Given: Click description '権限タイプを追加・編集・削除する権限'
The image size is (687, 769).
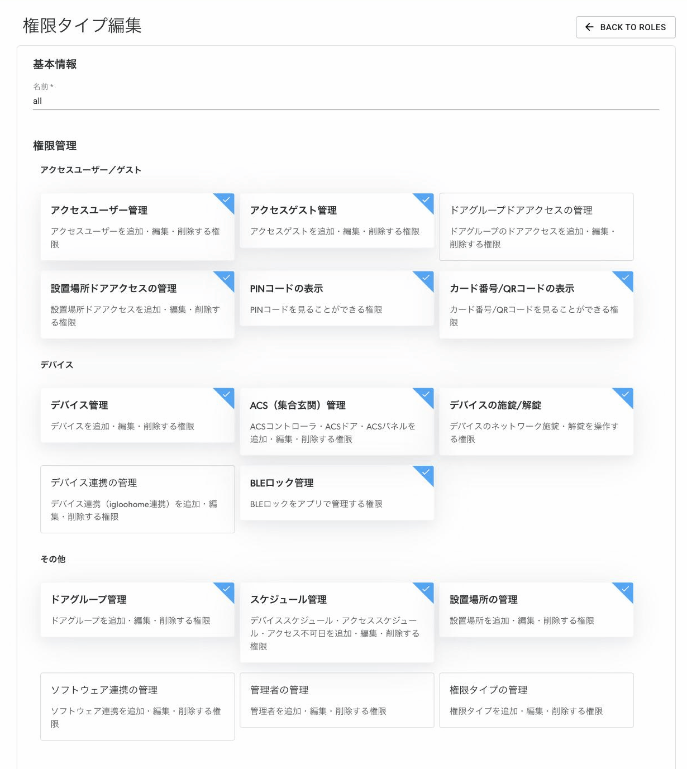Looking at the screenshot, I should pyautogui.click(x=526, y=711).
